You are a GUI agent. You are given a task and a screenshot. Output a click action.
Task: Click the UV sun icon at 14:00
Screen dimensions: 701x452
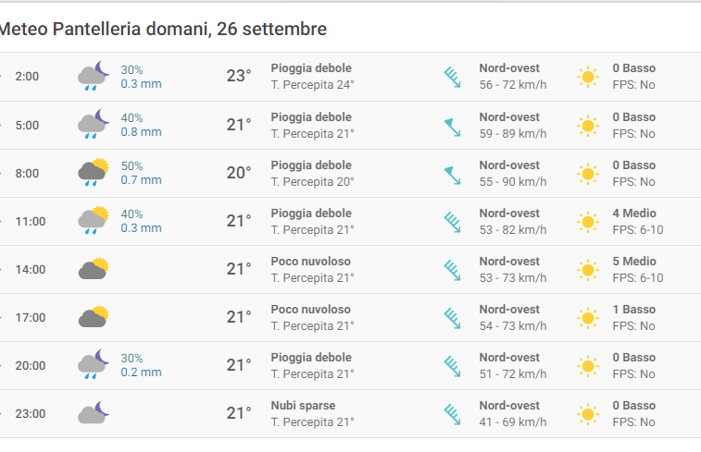(587, 269)
